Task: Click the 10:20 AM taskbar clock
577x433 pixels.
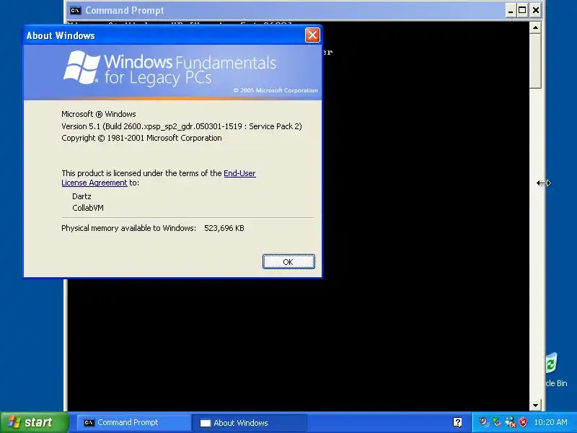Action: (550, 422)
